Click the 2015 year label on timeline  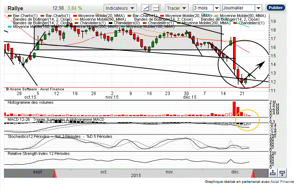click(x=136, y=176)
